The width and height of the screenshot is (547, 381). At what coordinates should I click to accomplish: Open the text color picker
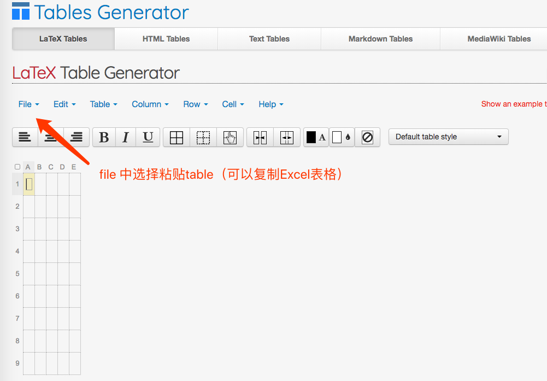[x=316, y=137]
